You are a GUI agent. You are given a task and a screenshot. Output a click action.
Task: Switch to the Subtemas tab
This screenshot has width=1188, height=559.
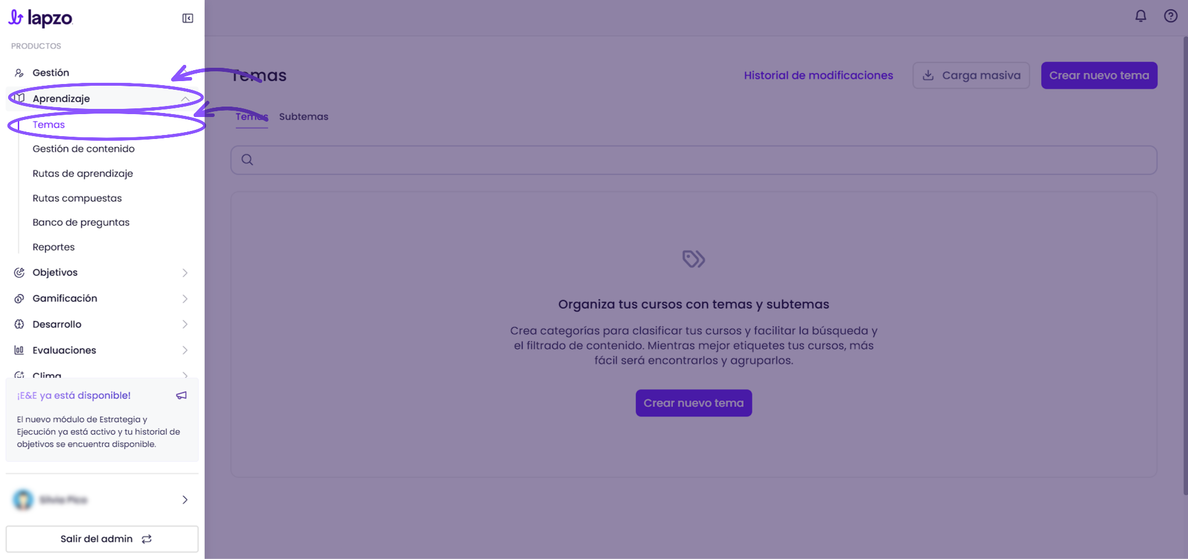tap(304, 117)
